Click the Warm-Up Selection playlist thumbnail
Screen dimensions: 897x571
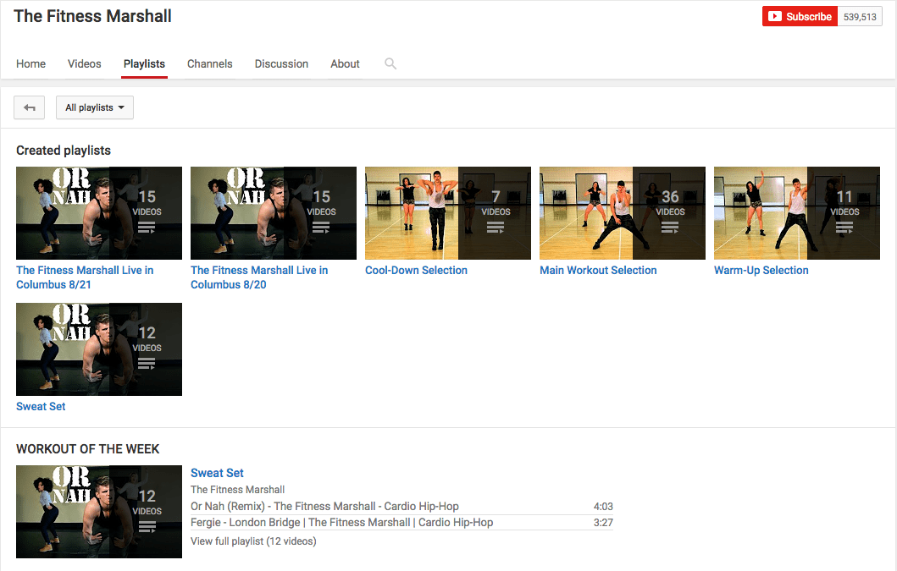(796, 213)
